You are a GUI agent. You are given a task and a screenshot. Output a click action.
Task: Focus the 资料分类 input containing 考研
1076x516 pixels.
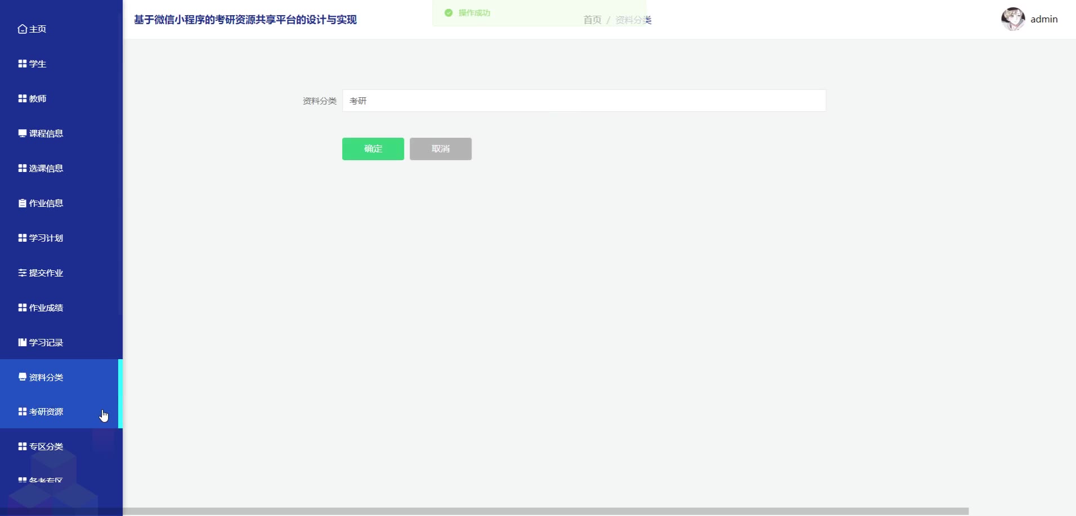pos(584,101)
